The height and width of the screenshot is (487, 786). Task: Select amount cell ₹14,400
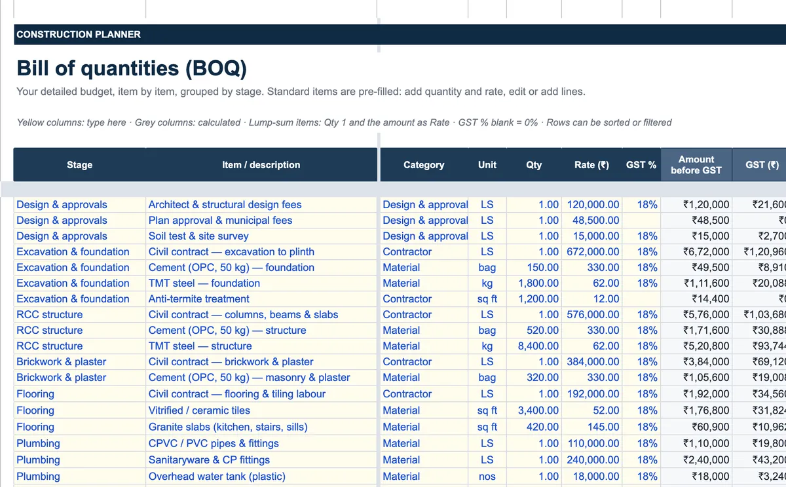click(x=696, y=299)
